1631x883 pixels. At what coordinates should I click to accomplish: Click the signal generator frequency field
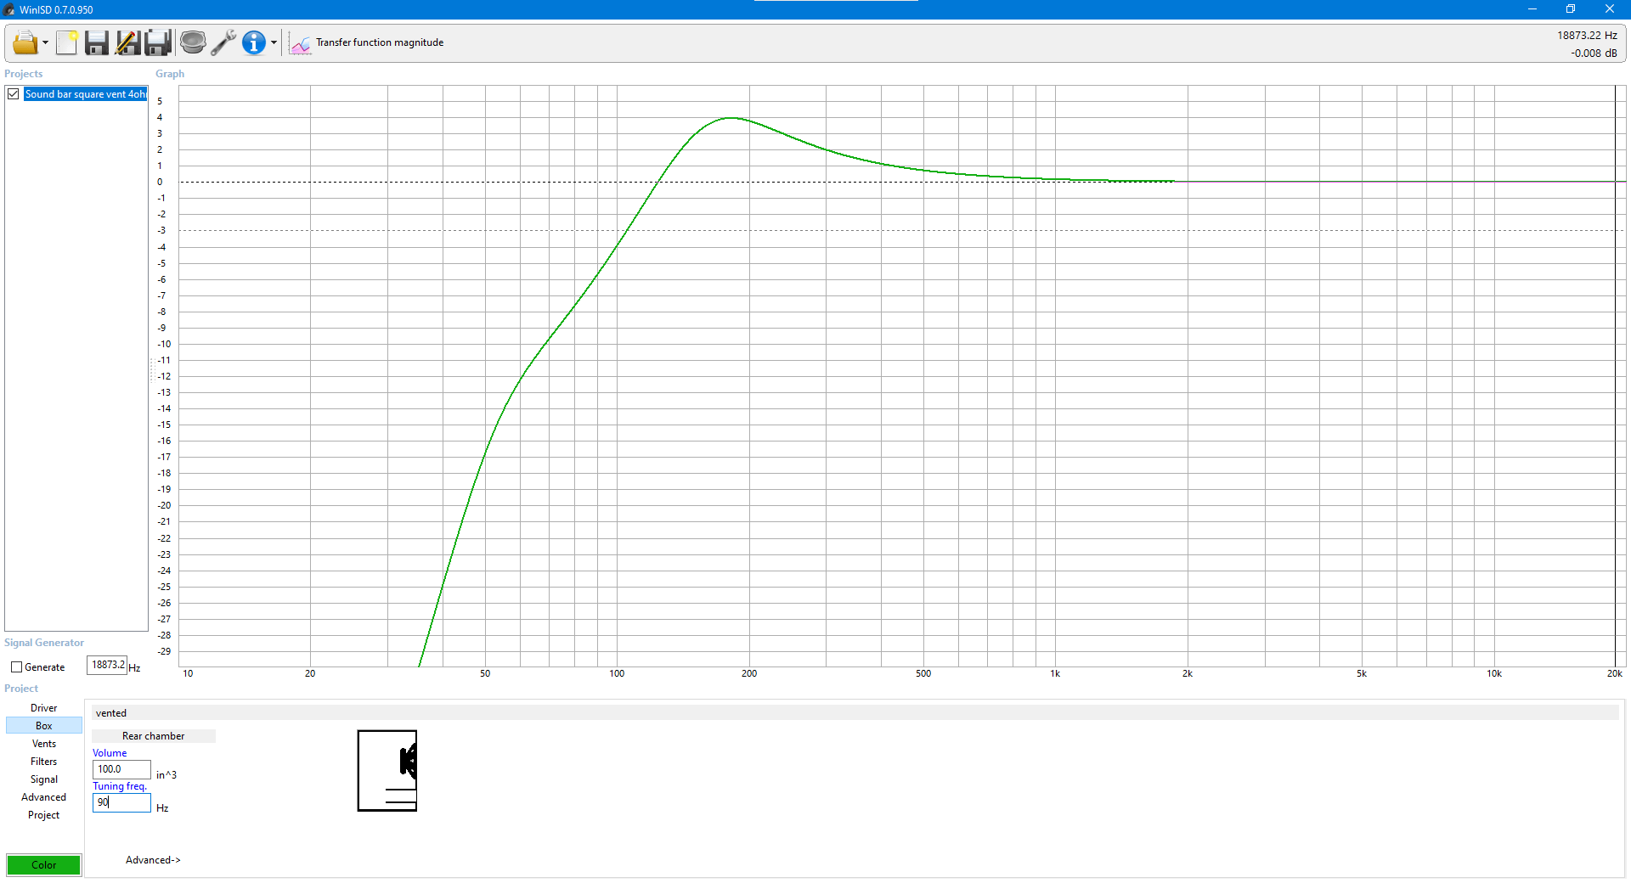click(107, 665)
